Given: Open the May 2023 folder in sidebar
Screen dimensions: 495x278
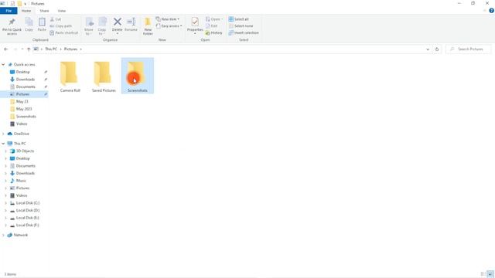Looking at the screenshot, I should click(24, 109).
